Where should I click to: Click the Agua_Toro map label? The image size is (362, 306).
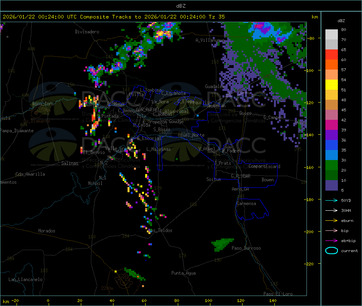[43, 104]
